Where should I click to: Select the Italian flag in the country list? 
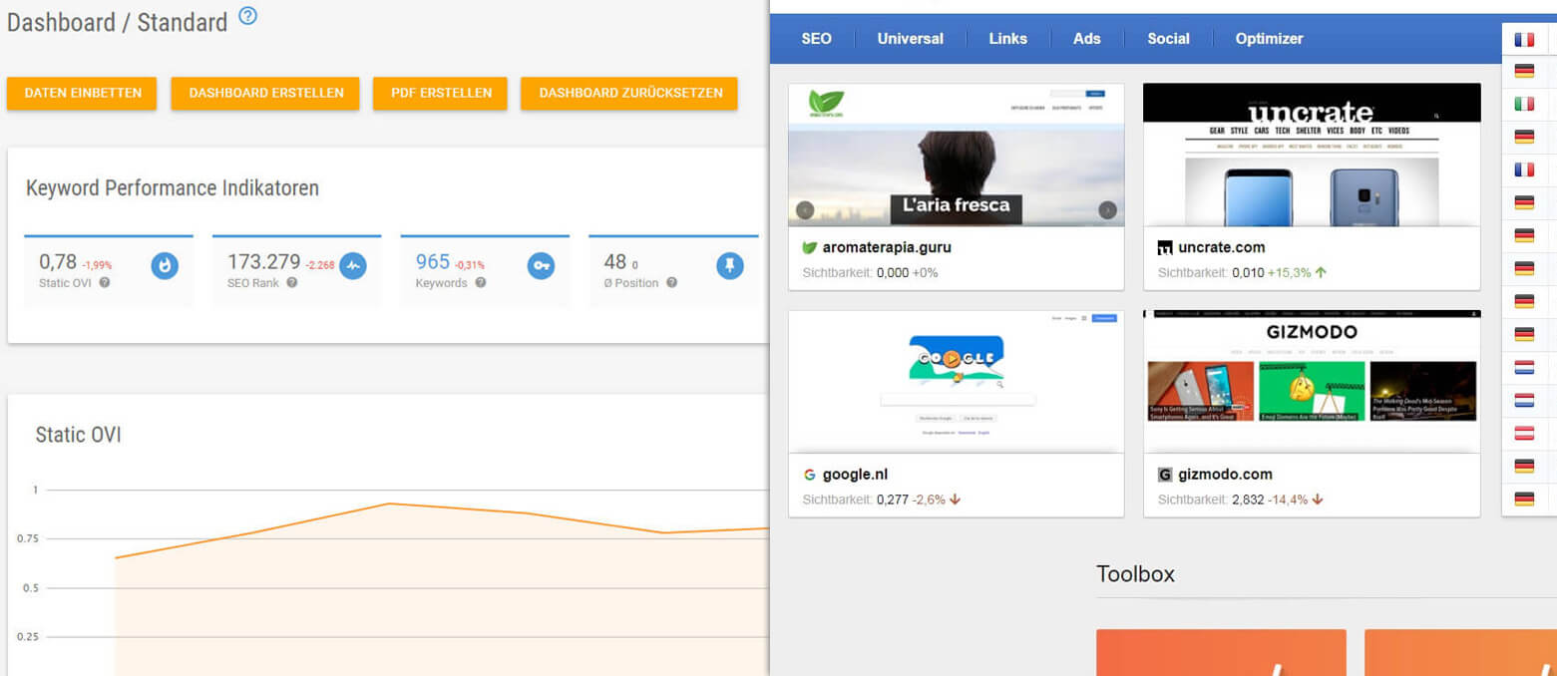point(1524,104)
